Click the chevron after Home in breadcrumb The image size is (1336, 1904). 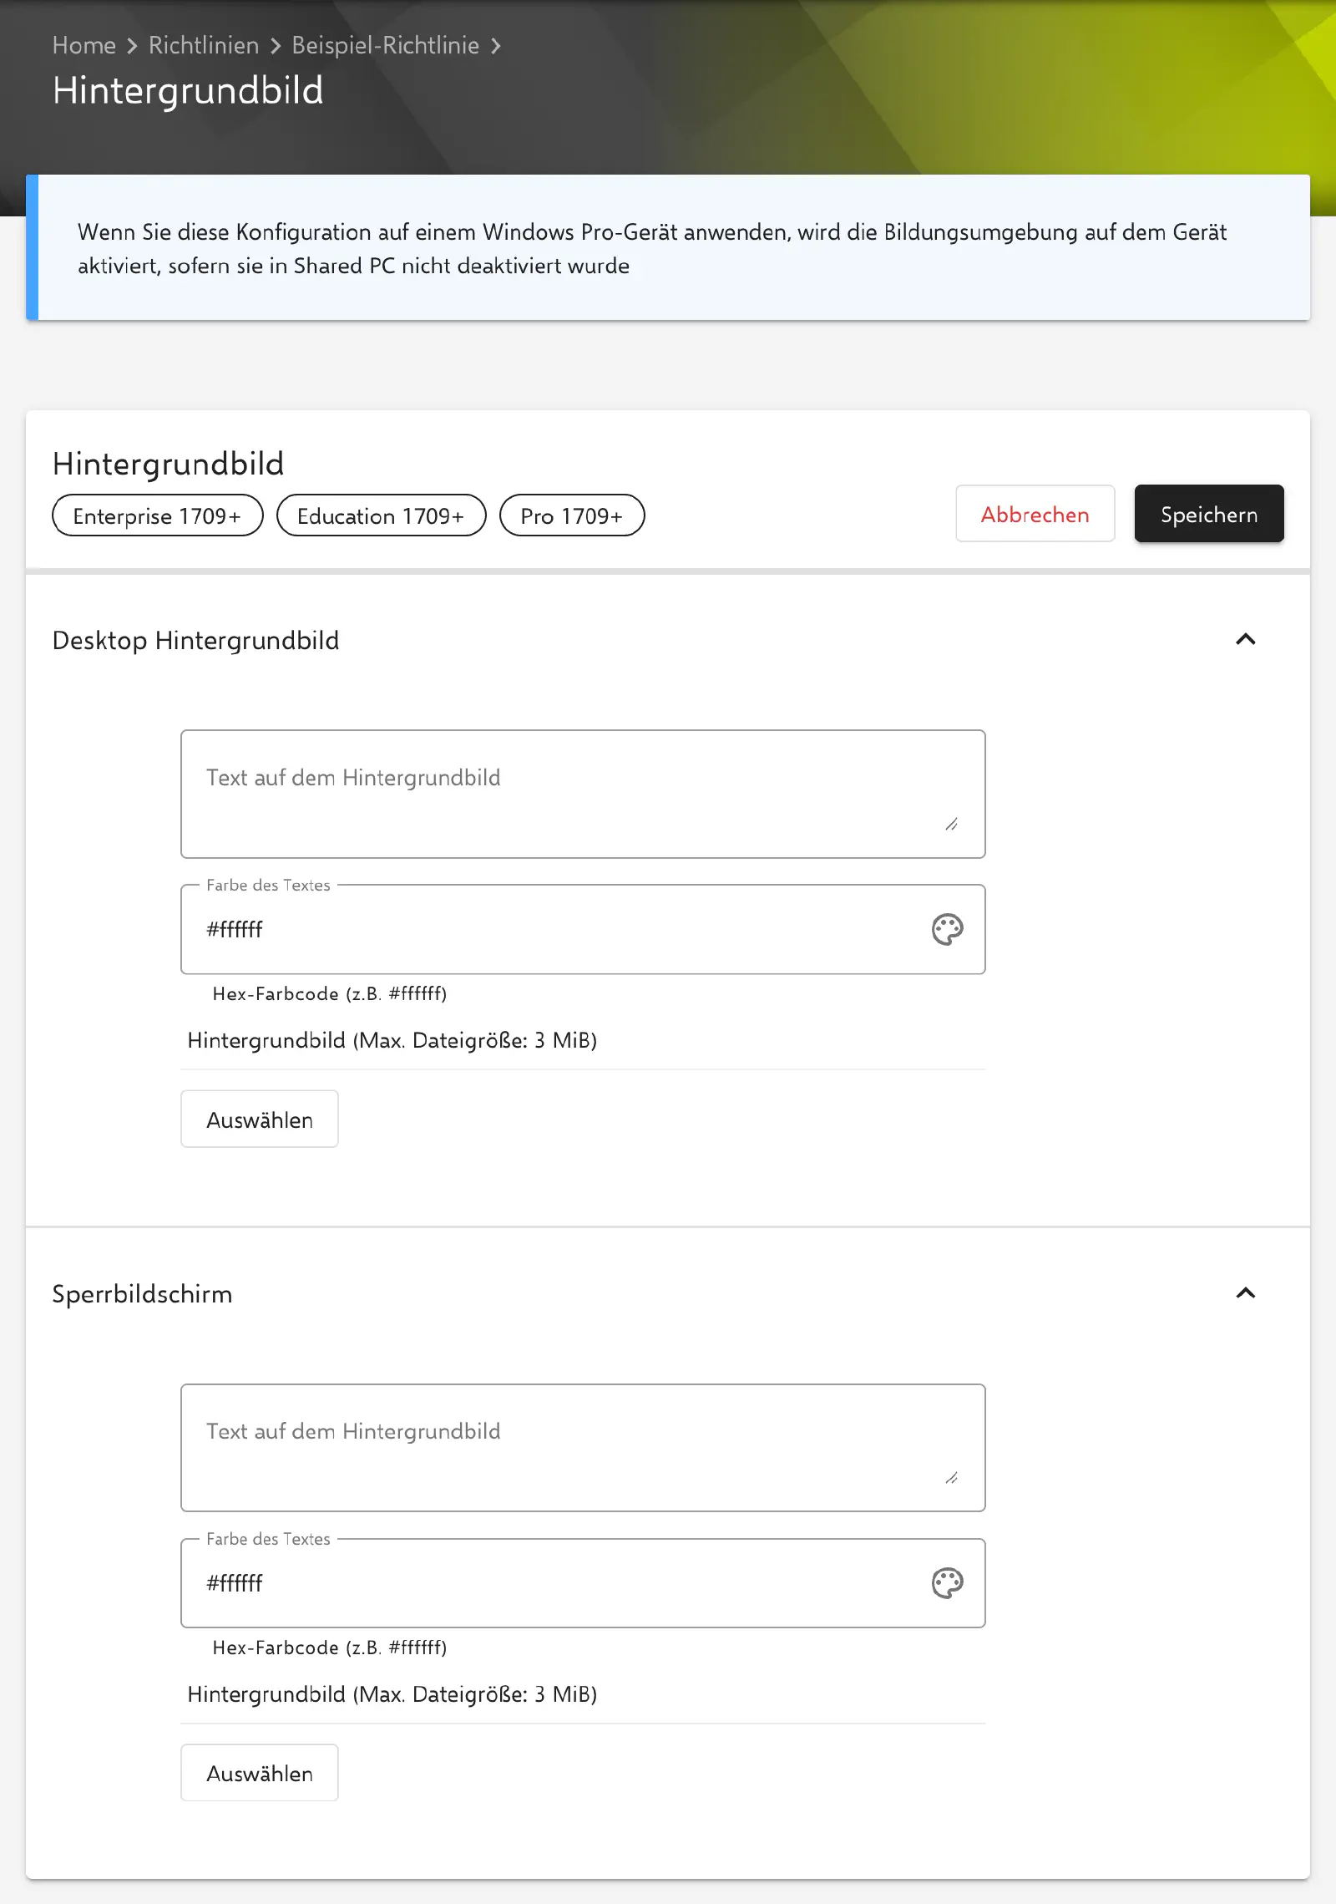(132, 46)
